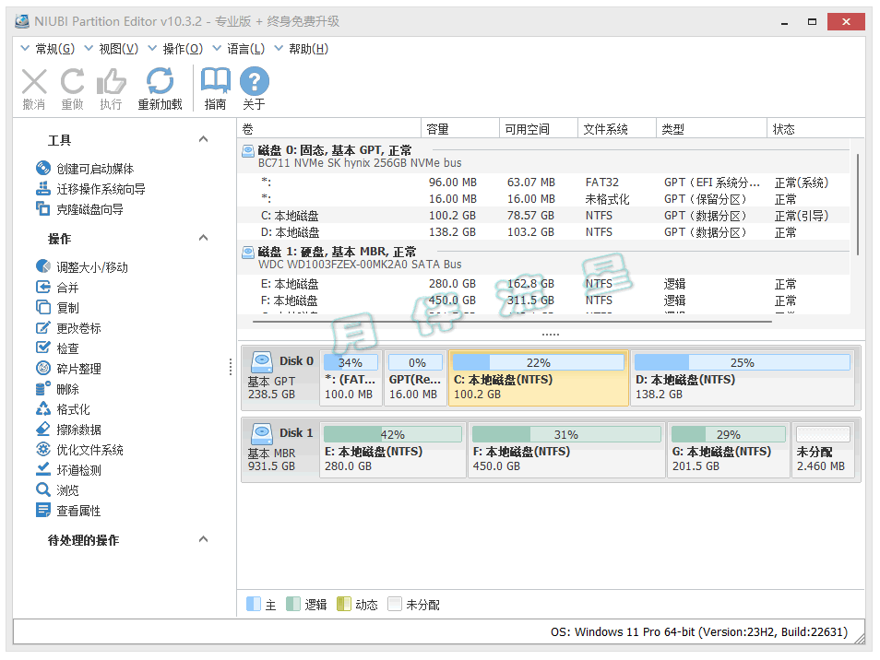
Task: Choose 调整大小/移动 resize operation
Action: (82, 267)
